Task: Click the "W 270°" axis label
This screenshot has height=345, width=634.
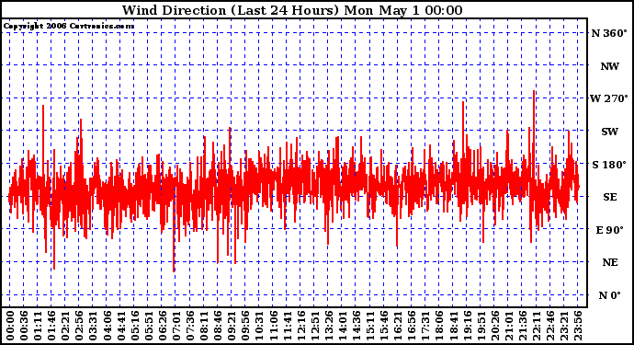Action: [609, 98]
